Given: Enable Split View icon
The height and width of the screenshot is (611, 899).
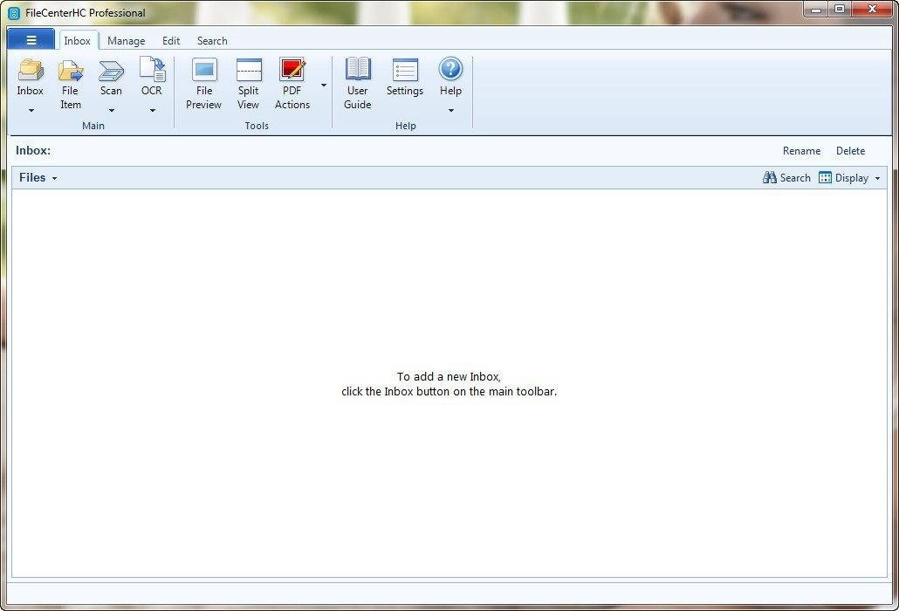Looking at the screenshot, I should coord(249,70).
